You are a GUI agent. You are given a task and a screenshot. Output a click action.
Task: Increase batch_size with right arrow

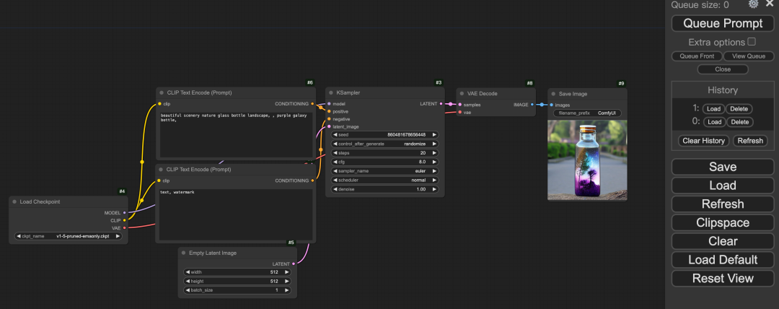click(x=286, y=290)
